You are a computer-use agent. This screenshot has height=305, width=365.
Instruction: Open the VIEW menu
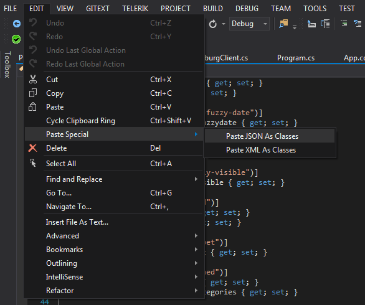(x=65, y=9)
